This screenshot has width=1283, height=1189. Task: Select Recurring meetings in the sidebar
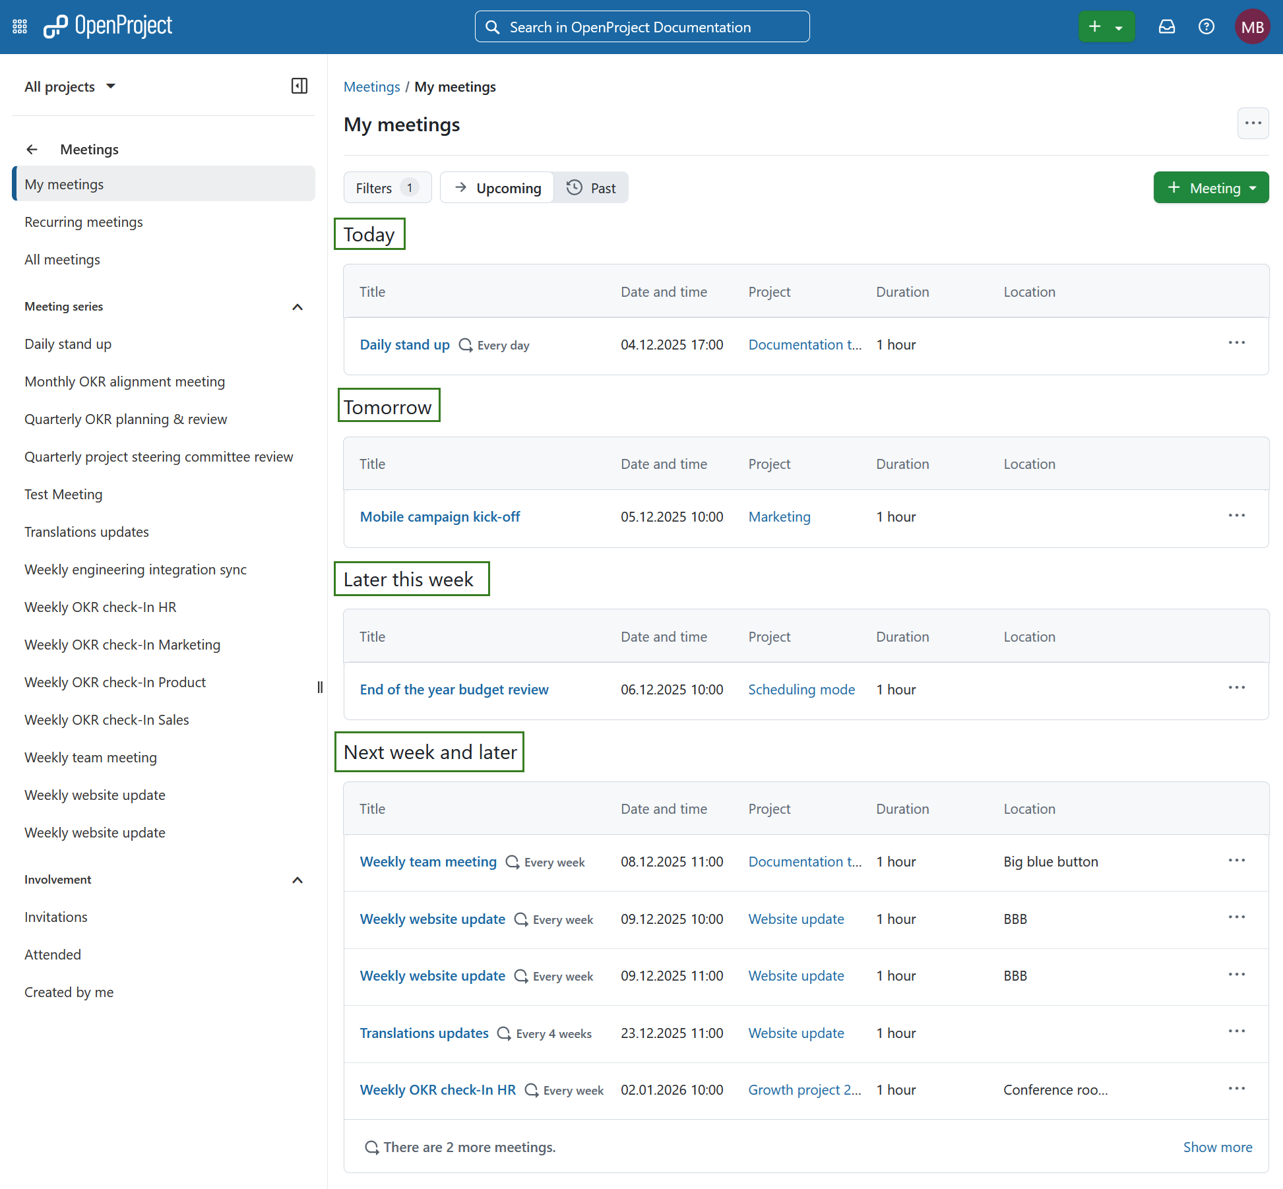point(83,222)
